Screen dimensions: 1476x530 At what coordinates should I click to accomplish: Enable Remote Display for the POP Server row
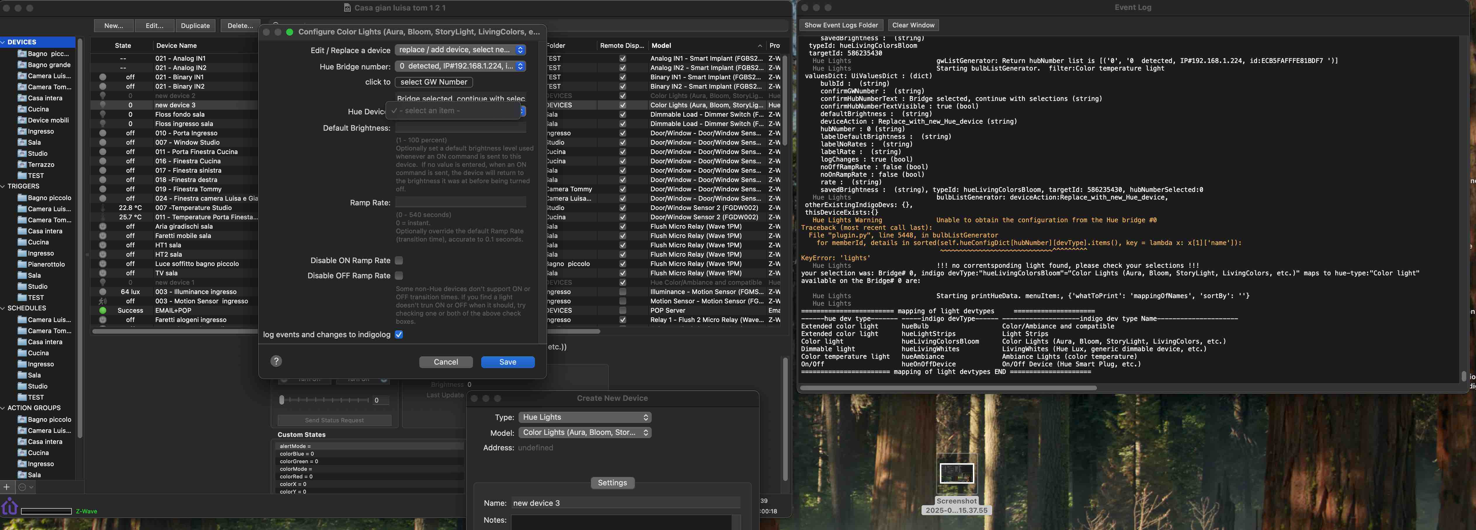pyautogui.click(x=622, y=310)
